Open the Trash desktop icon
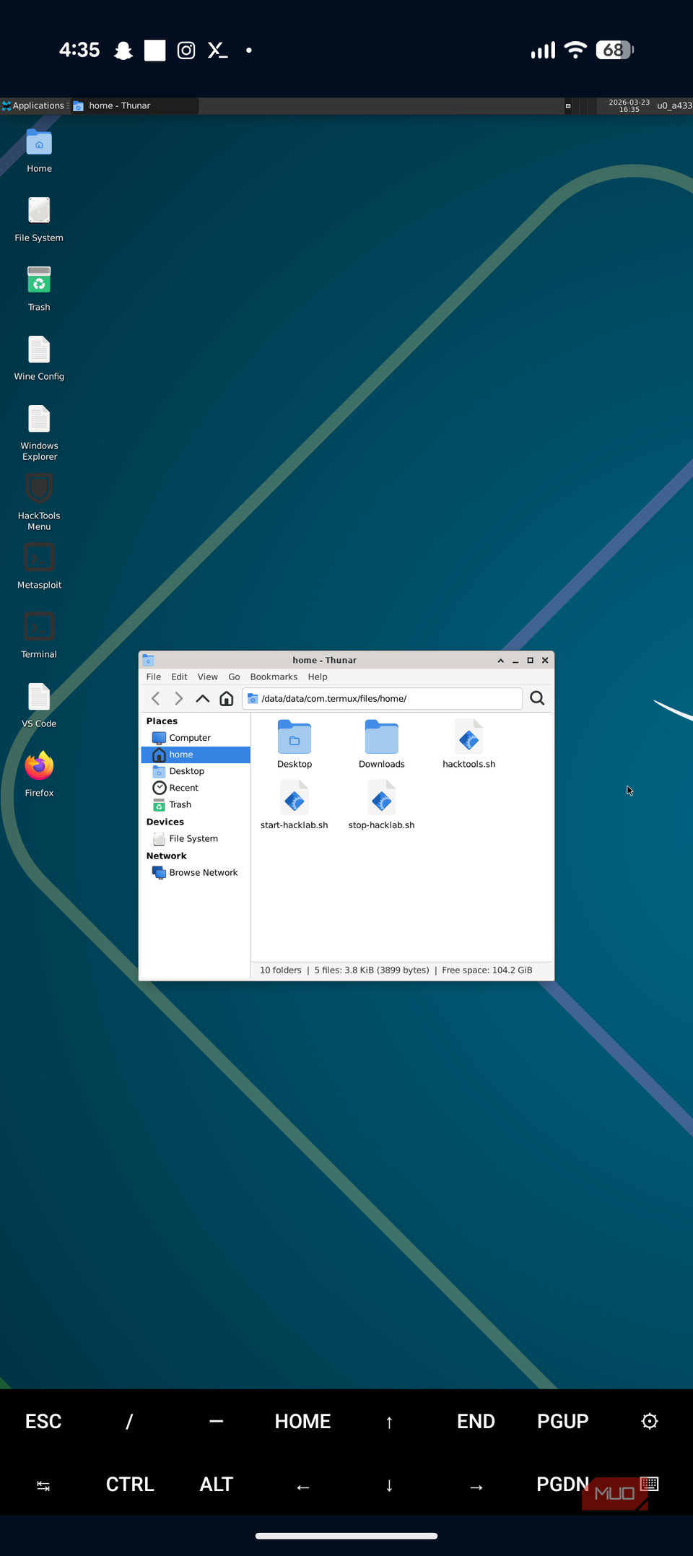The height and width of the screenshot is (1556, 693). [39, 289]
